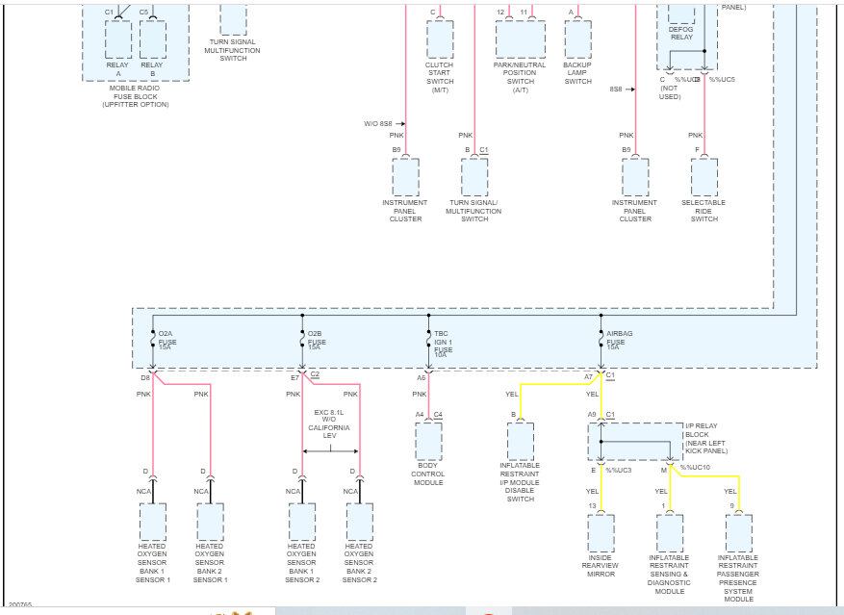Click the CLUTCH START SWITCH (M/T) label

(x=440, y=78)
